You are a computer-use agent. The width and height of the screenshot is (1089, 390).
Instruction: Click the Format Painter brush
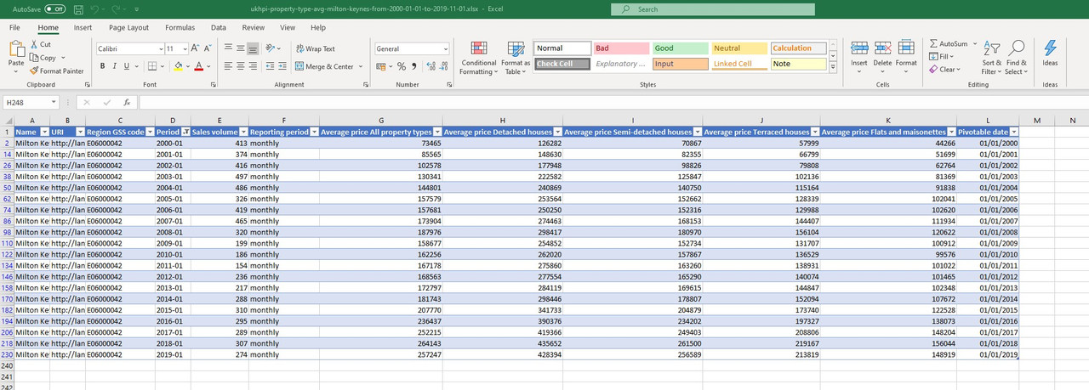[57, 71]
